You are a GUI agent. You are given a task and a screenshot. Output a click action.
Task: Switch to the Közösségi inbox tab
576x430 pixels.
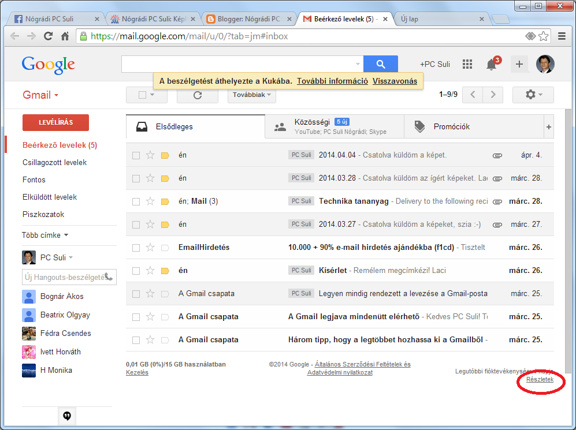[x=335, y=127]
